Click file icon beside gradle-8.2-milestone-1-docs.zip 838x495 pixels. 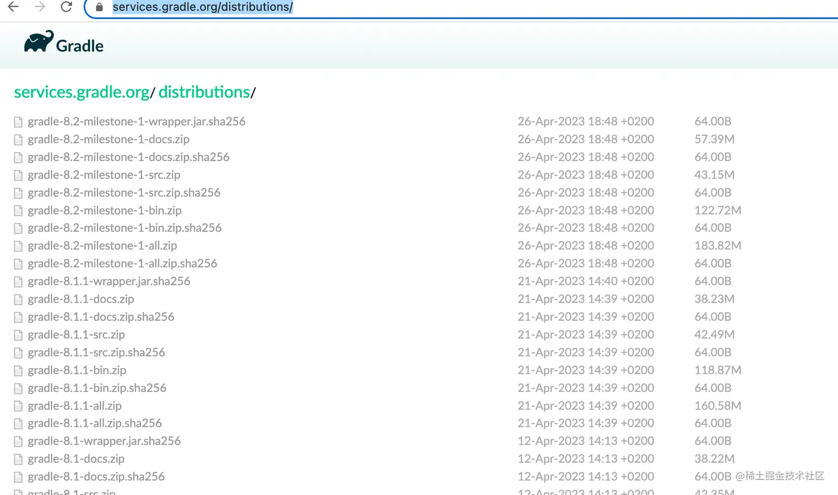18,140
